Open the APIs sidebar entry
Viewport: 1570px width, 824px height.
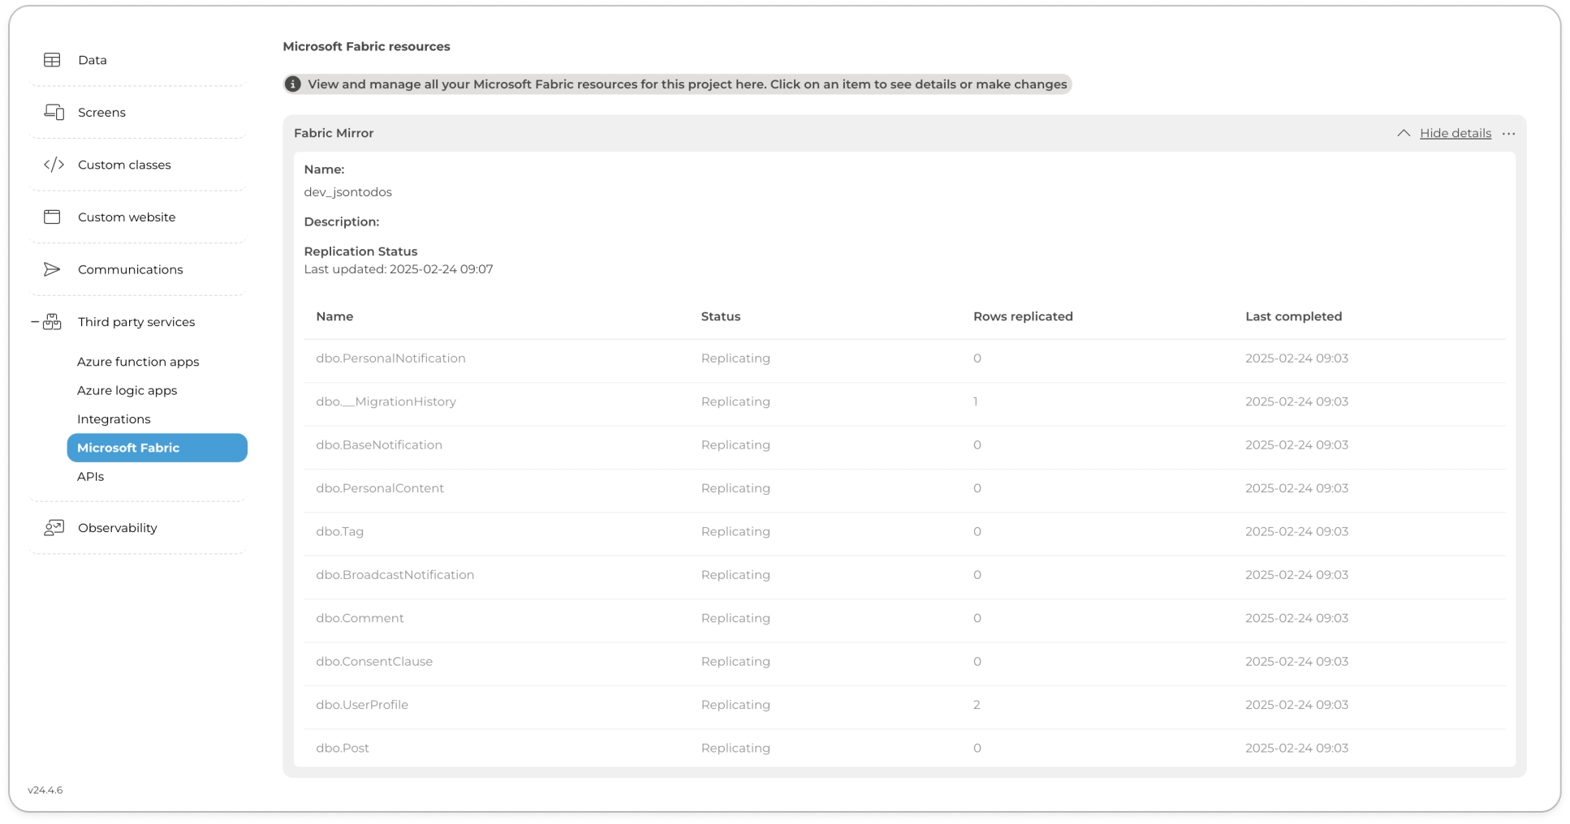(x=90, y=477)
